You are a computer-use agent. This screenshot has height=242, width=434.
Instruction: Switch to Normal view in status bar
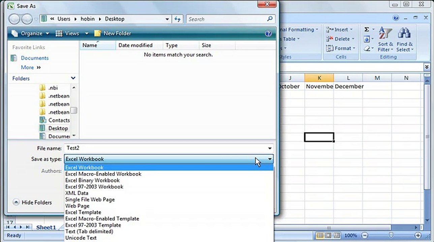pos(320,236)
